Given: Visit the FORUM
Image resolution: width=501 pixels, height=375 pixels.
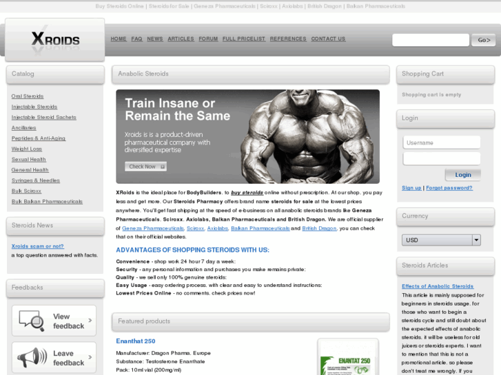Looking at the screenshot, I should [208, 39].
